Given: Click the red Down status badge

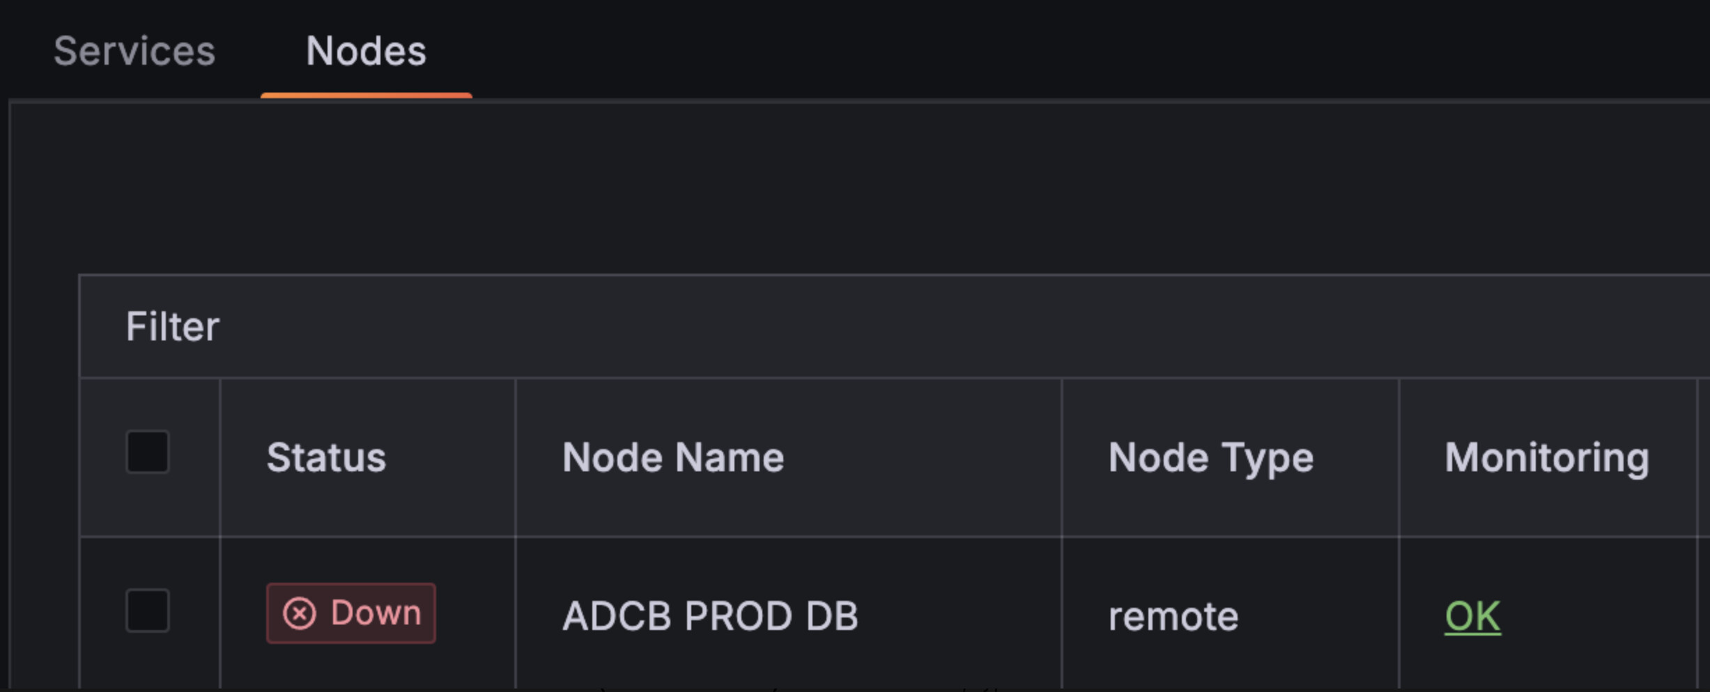Looking at the screenshot, I should click(x=351, y=613).
